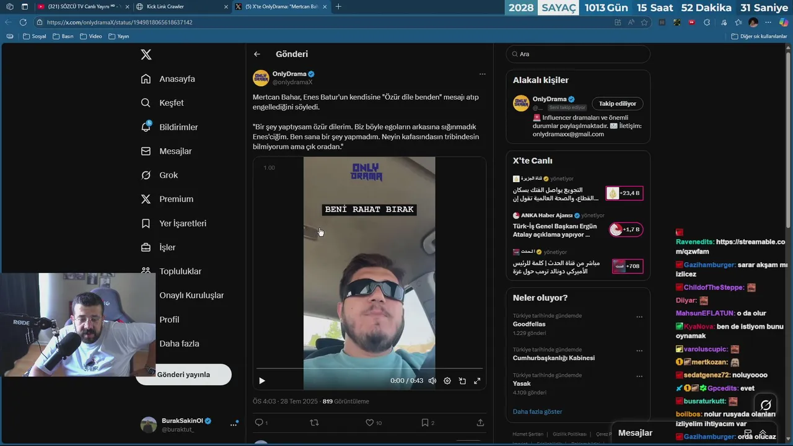Click the Ara search field
The width and height of the screenshot is (793, 446).
click(578, 54)
